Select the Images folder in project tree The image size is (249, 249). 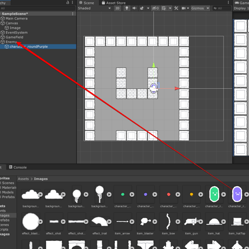tap(5, 215)
